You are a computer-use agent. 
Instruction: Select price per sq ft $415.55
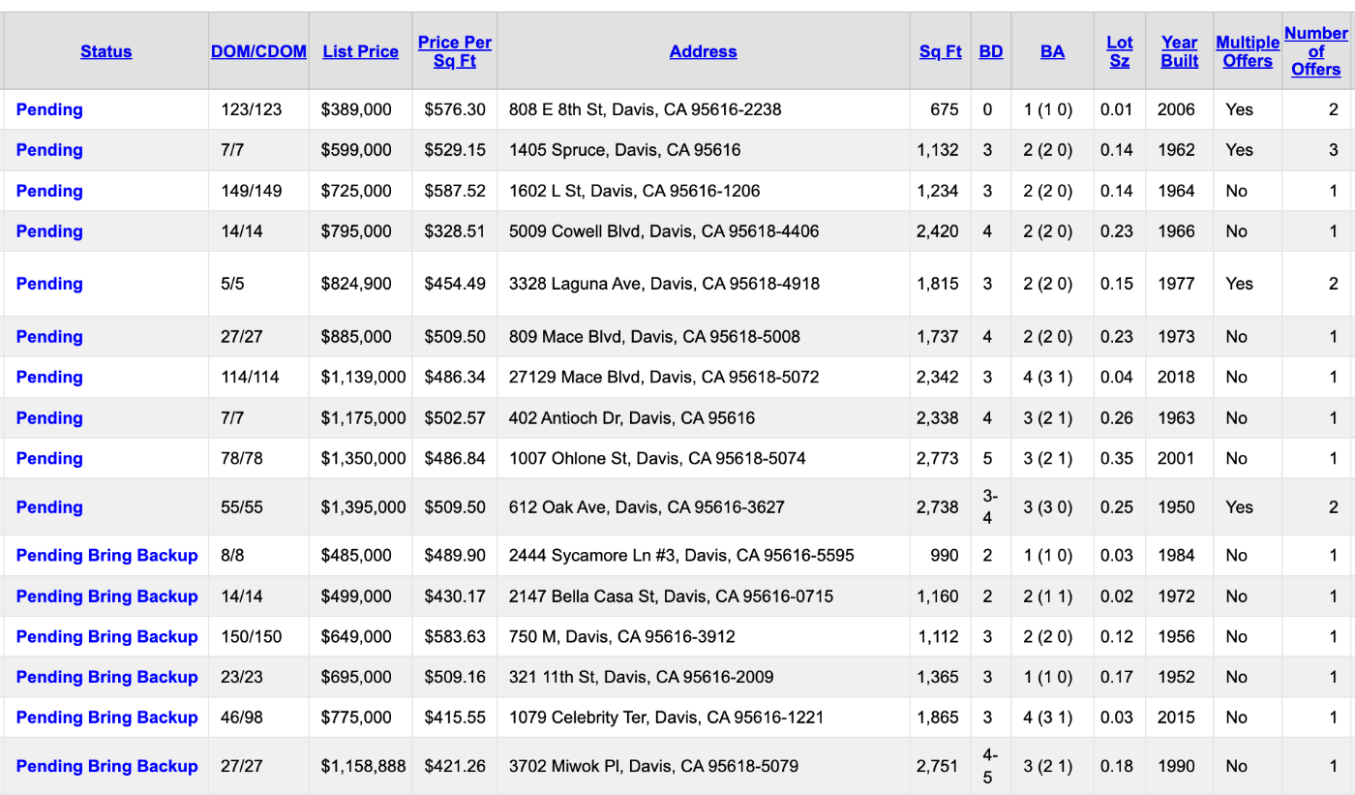(x=455, y=718)
